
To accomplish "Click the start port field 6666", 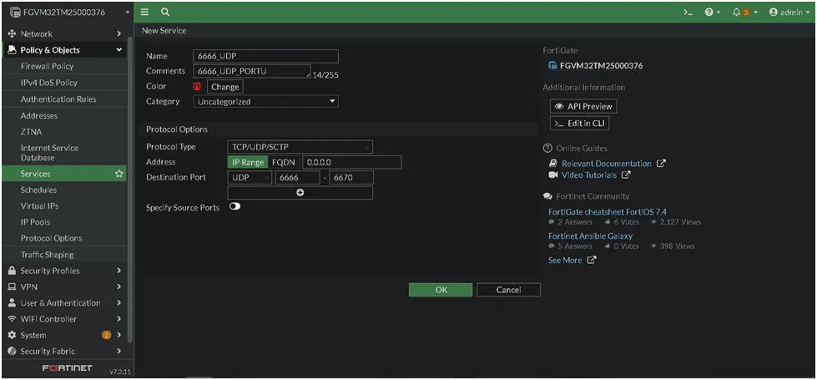I will click(298, 178).
